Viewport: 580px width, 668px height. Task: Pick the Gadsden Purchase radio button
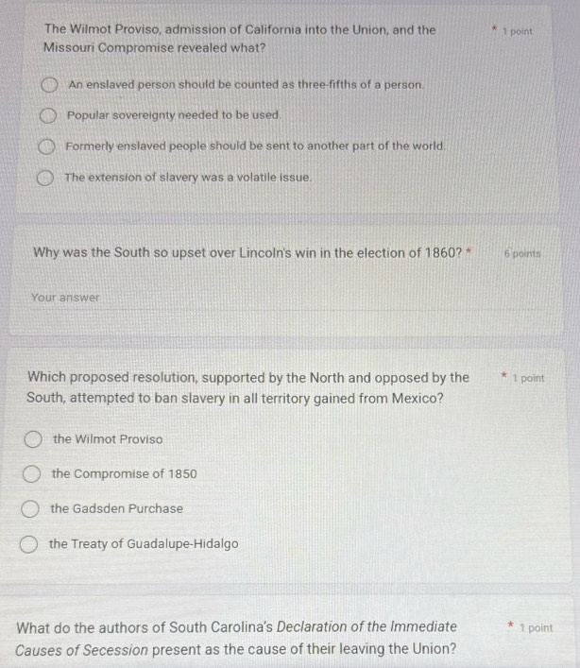[31, 509]
